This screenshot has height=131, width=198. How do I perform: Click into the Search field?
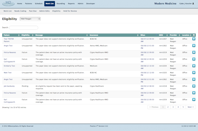[24, 28]
